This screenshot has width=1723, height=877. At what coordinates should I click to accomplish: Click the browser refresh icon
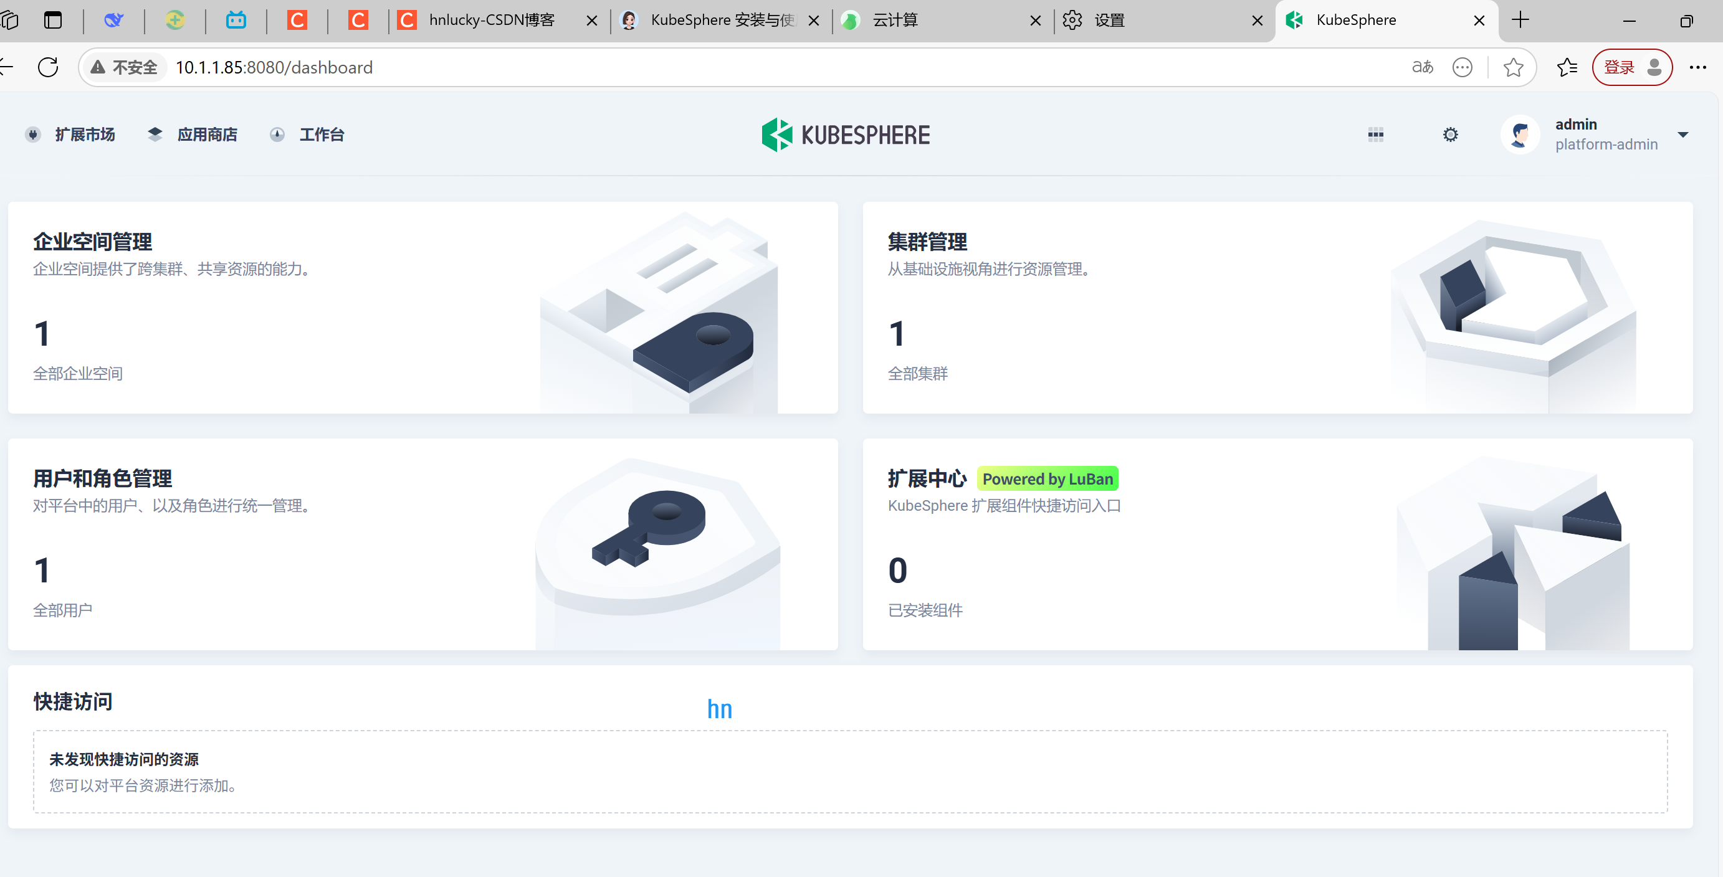48,67
